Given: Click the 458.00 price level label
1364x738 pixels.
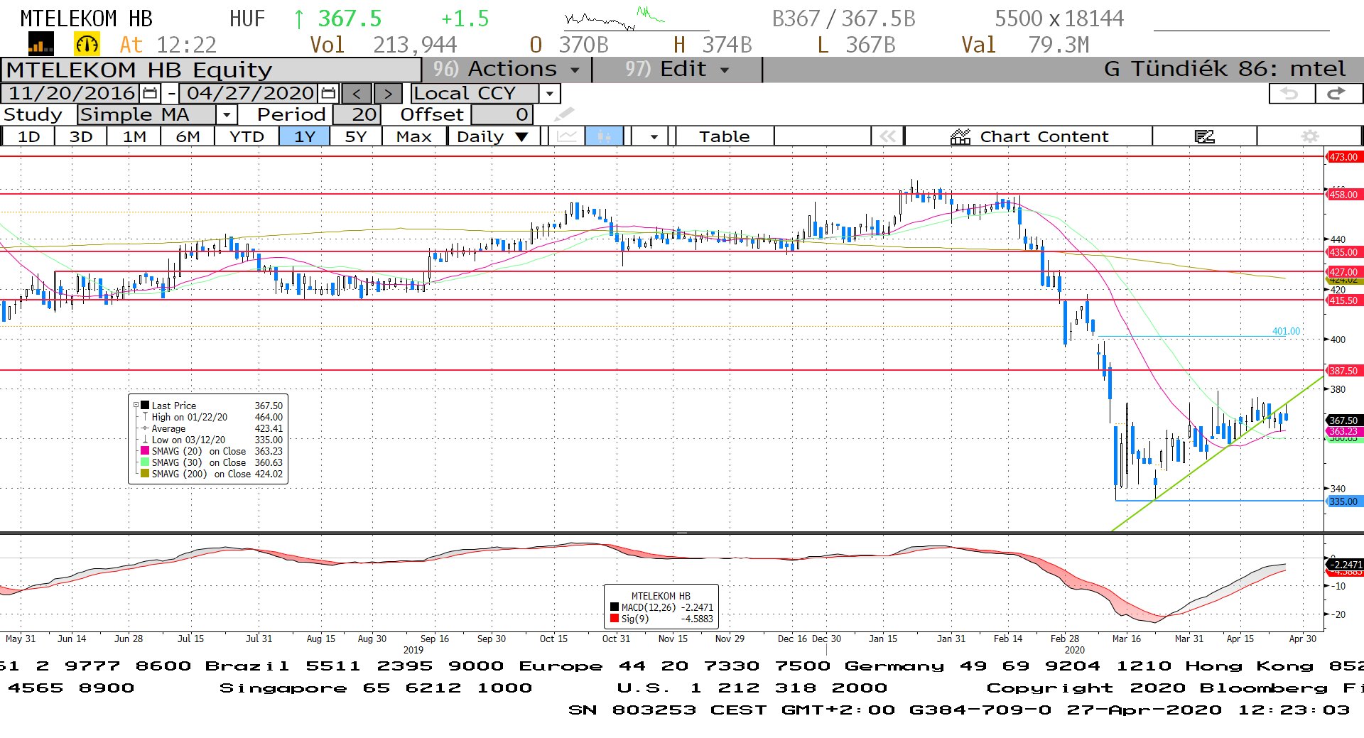Looking at the screenshot, I should [1343, 195].
